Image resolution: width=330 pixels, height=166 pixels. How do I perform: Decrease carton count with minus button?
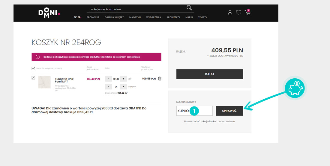click(108, 87)
